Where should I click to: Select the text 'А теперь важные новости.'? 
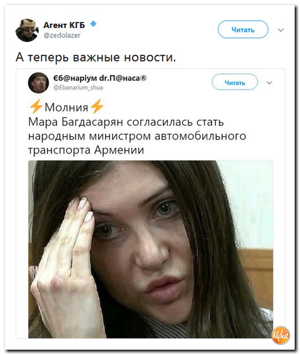[96, 57]
